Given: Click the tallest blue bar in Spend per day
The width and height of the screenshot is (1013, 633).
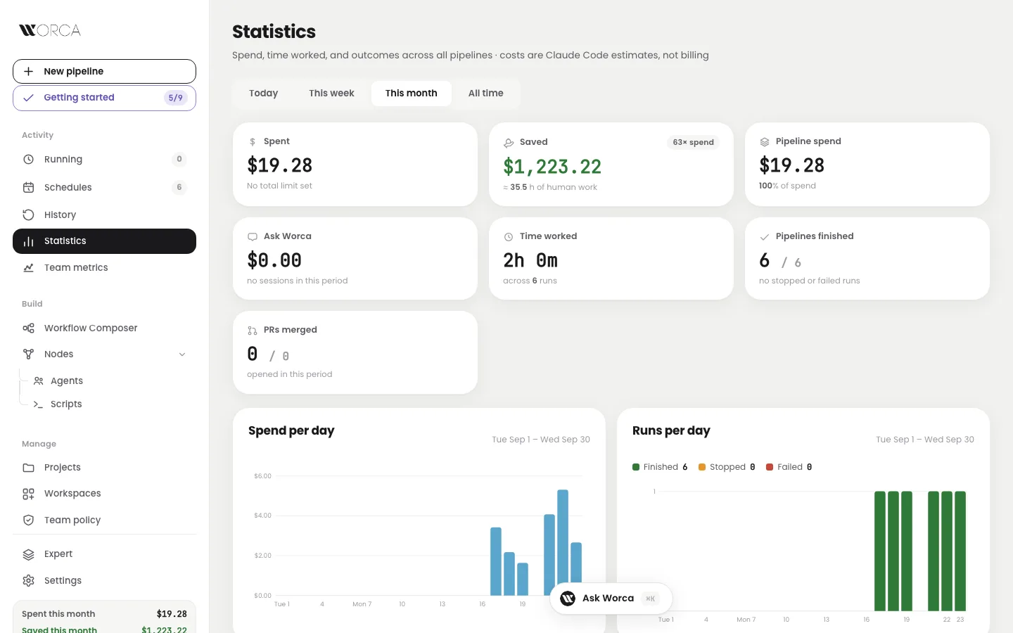Looking at the screenshot, I should pos(563,542).
